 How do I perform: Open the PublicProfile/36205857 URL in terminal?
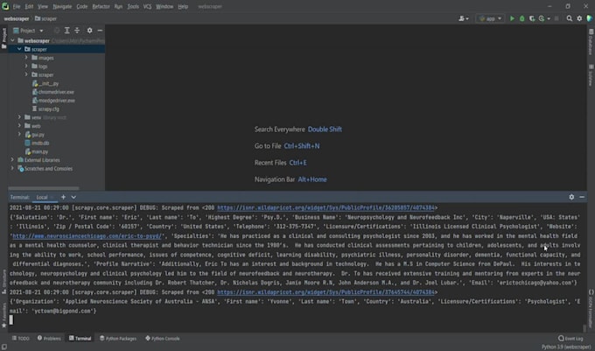[325, 208]
